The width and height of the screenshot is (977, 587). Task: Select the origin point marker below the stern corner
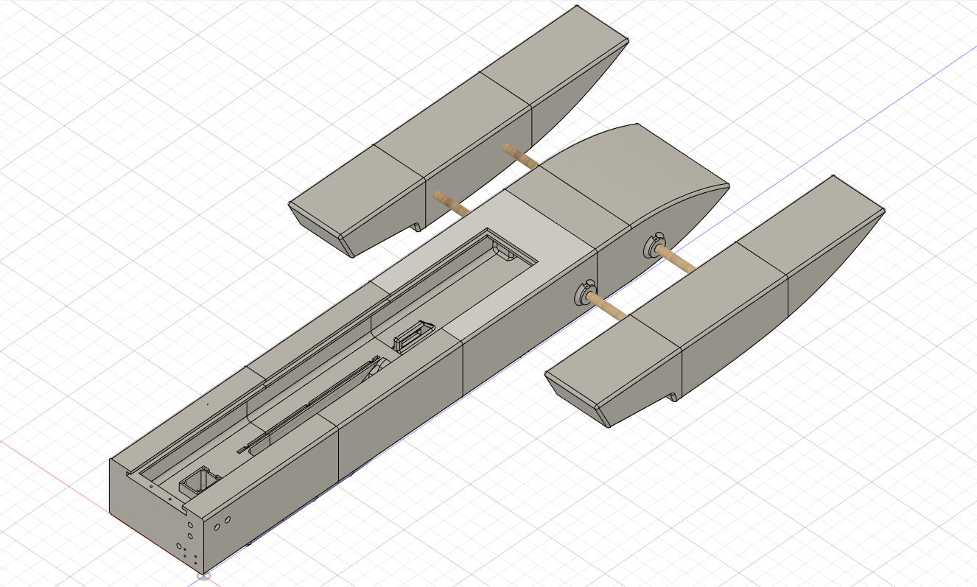[205, 577]
